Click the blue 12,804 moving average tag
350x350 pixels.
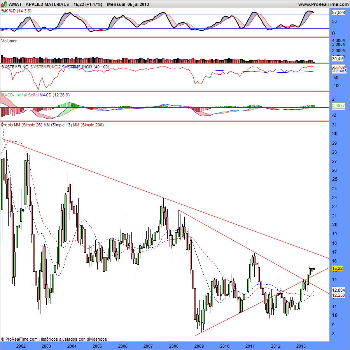[x=338, y=290]
